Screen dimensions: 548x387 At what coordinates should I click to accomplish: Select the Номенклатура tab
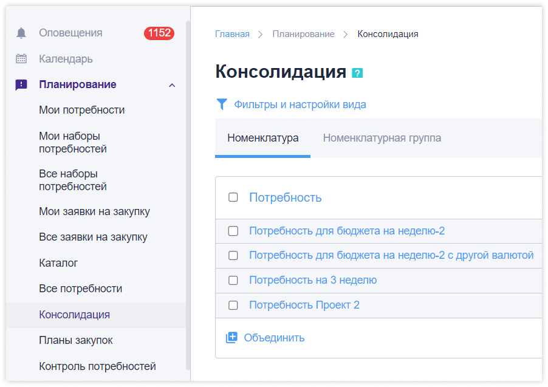(x=262, y=138)
